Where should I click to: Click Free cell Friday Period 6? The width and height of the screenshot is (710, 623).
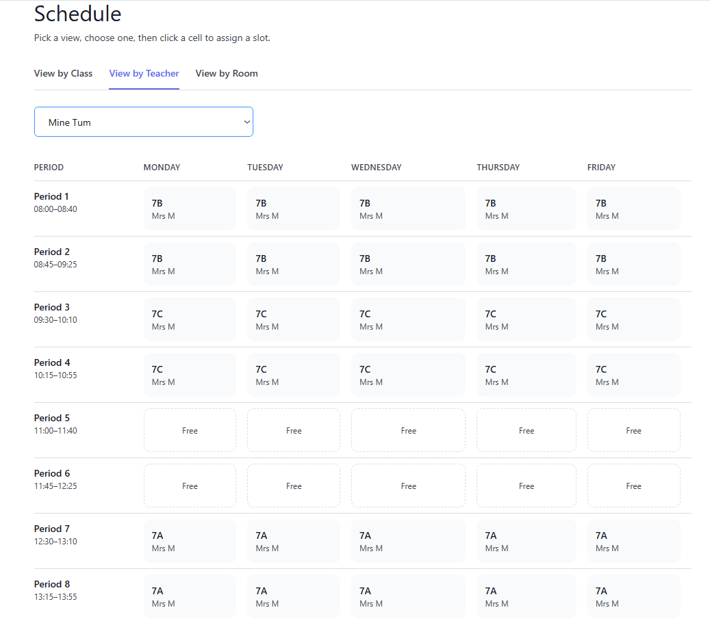coord(633,486)
